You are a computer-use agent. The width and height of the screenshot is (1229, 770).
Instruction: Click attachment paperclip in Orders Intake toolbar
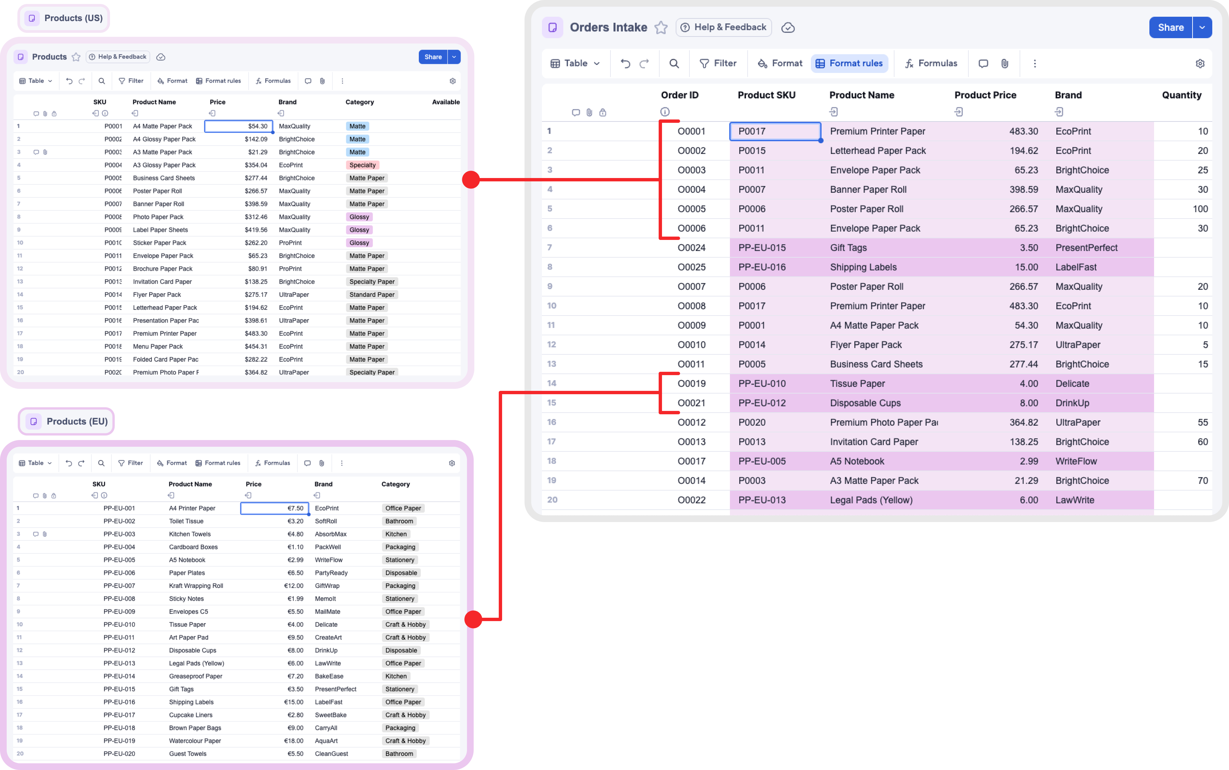coord(1005,64)
